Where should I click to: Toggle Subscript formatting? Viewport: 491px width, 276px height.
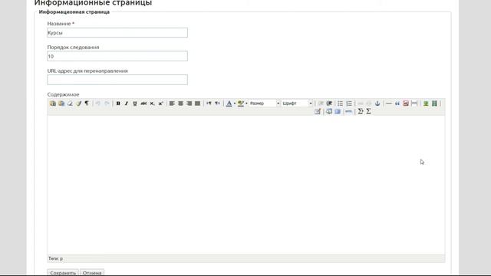(152, 103)
